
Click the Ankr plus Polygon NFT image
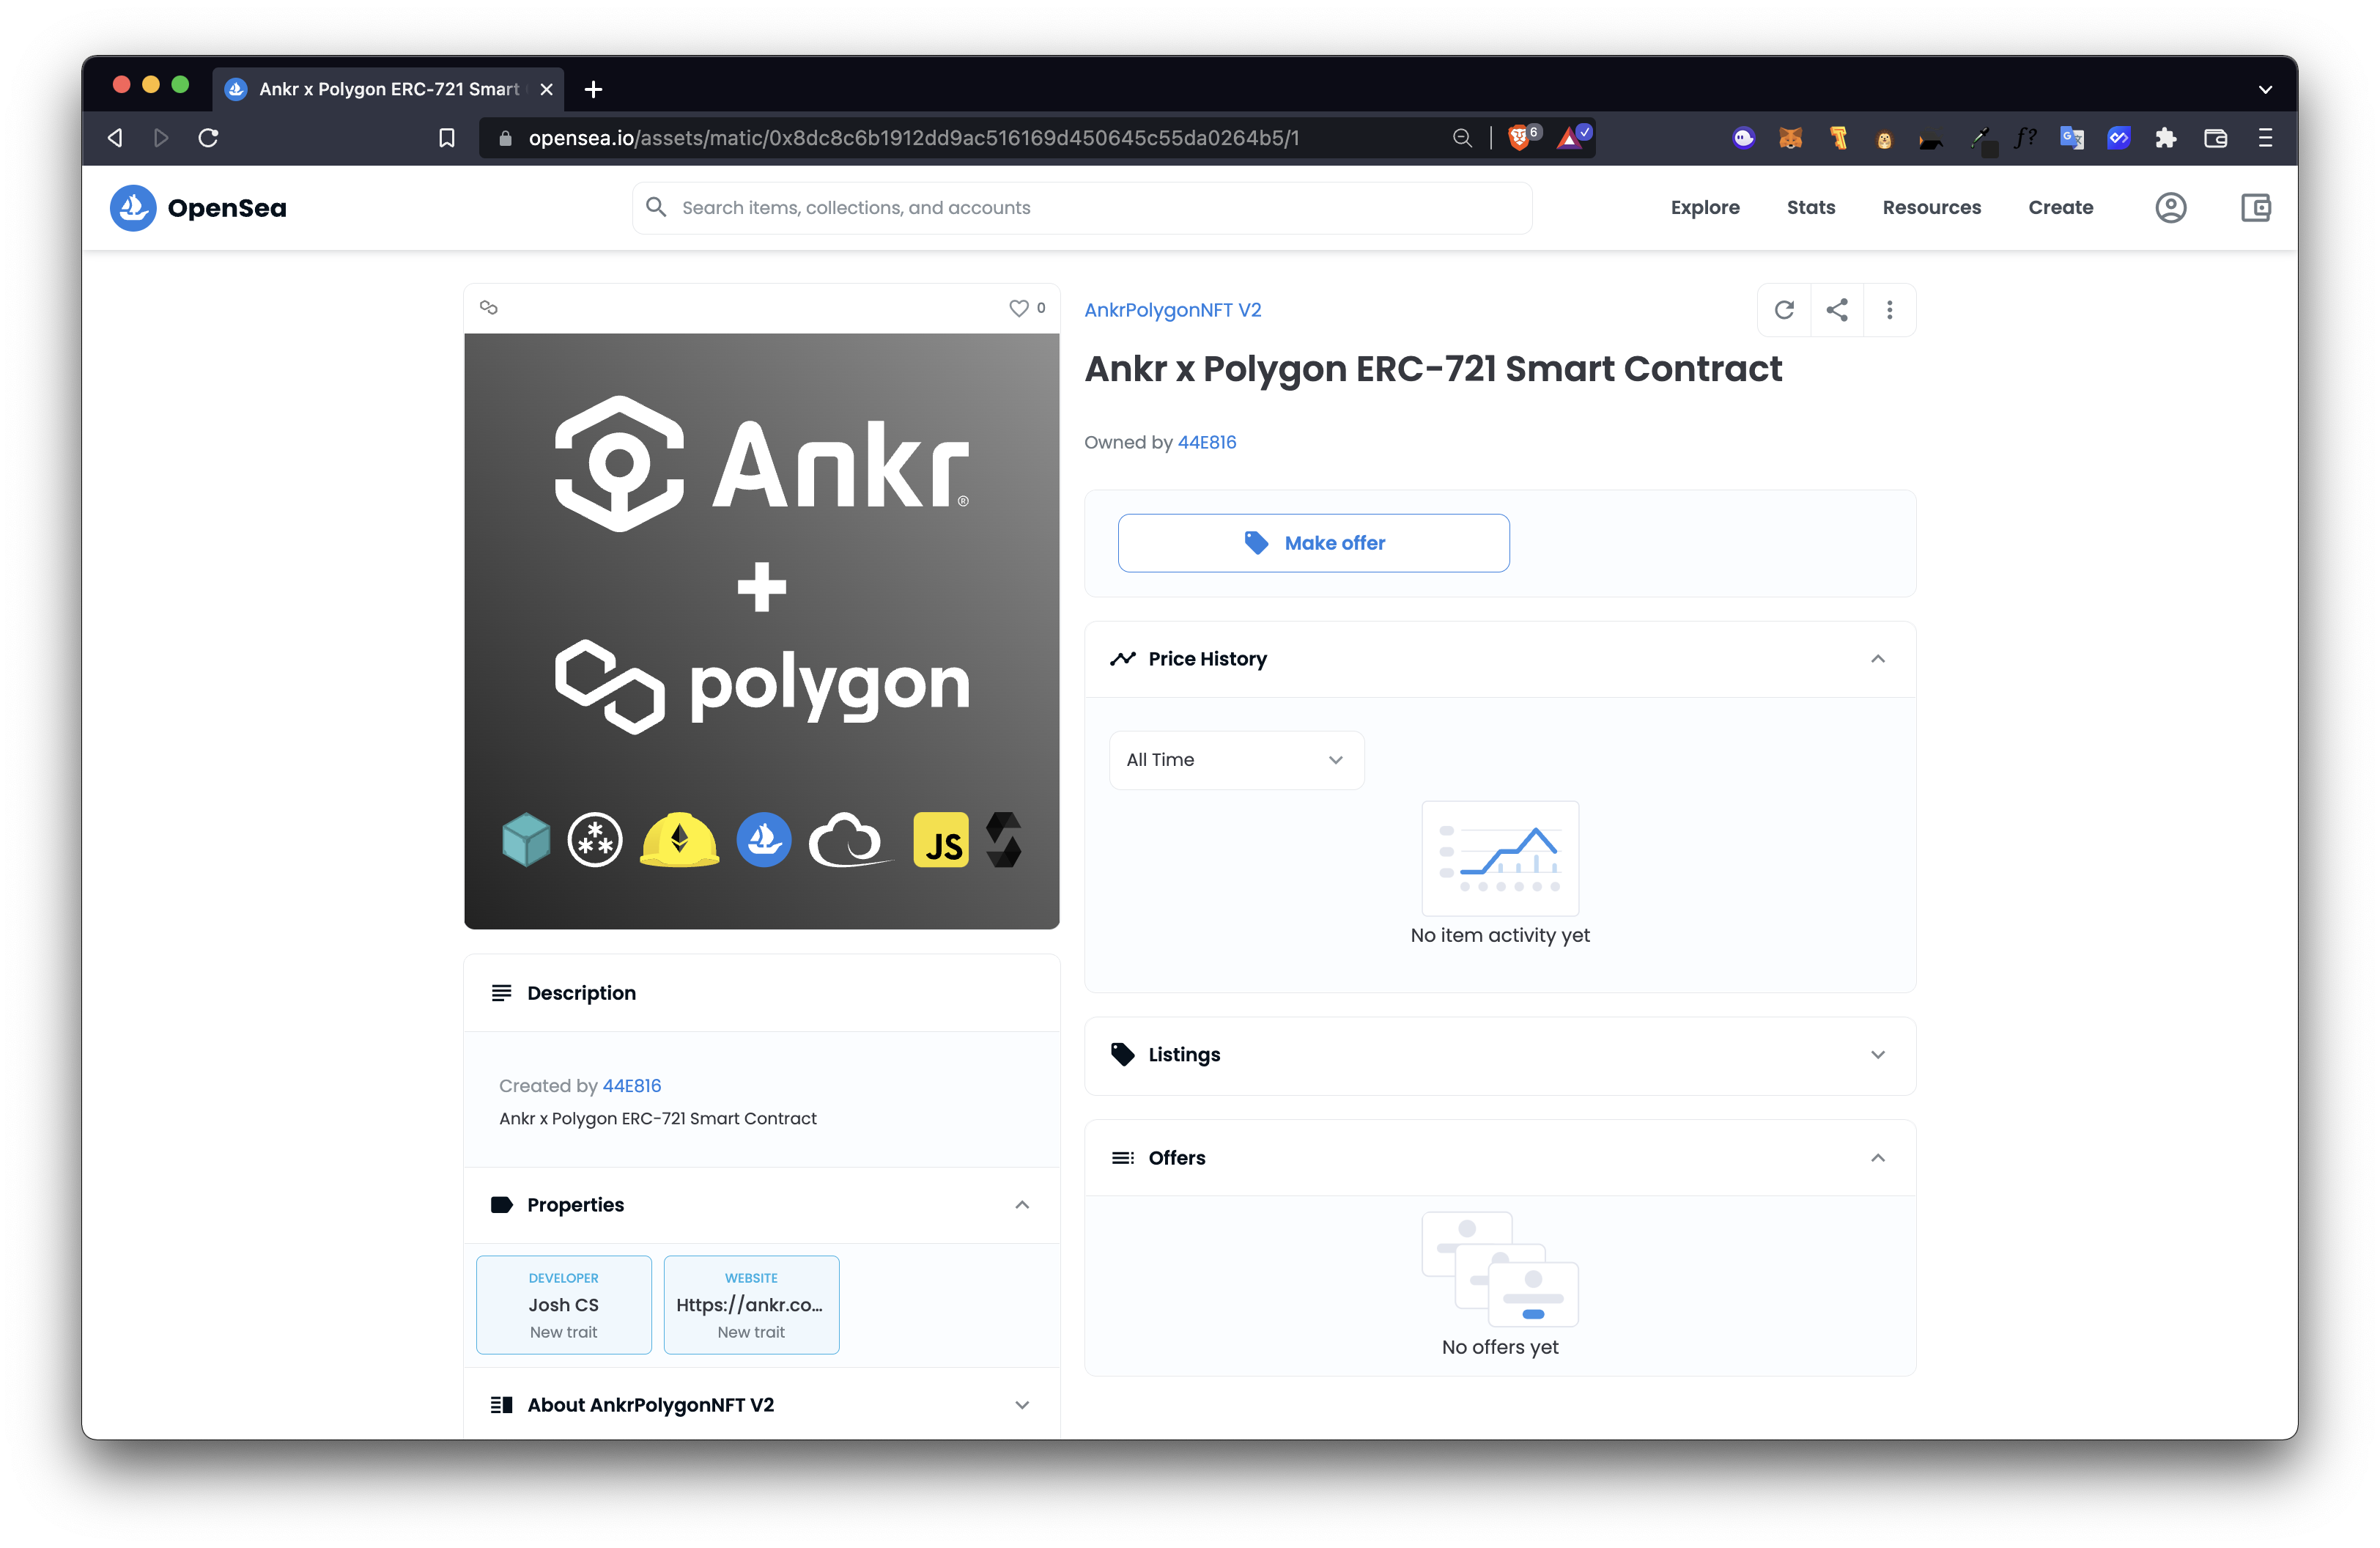(761, 631)
